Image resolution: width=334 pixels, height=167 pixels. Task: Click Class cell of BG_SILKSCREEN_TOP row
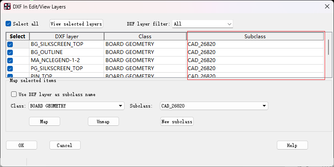145,44
